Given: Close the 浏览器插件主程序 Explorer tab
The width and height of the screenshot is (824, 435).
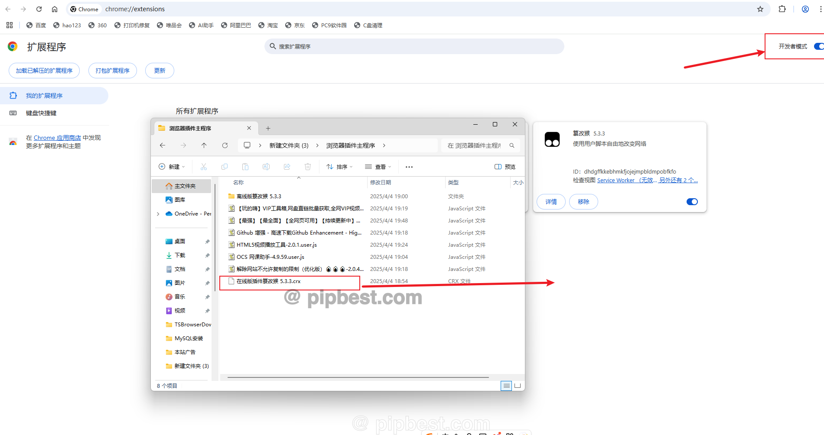Looking at the screenshot, I should tap(249, 128).
